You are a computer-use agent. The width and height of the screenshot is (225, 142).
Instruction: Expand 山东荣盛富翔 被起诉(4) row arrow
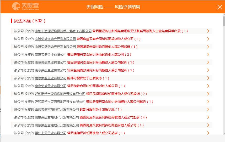tap(208, 117)
